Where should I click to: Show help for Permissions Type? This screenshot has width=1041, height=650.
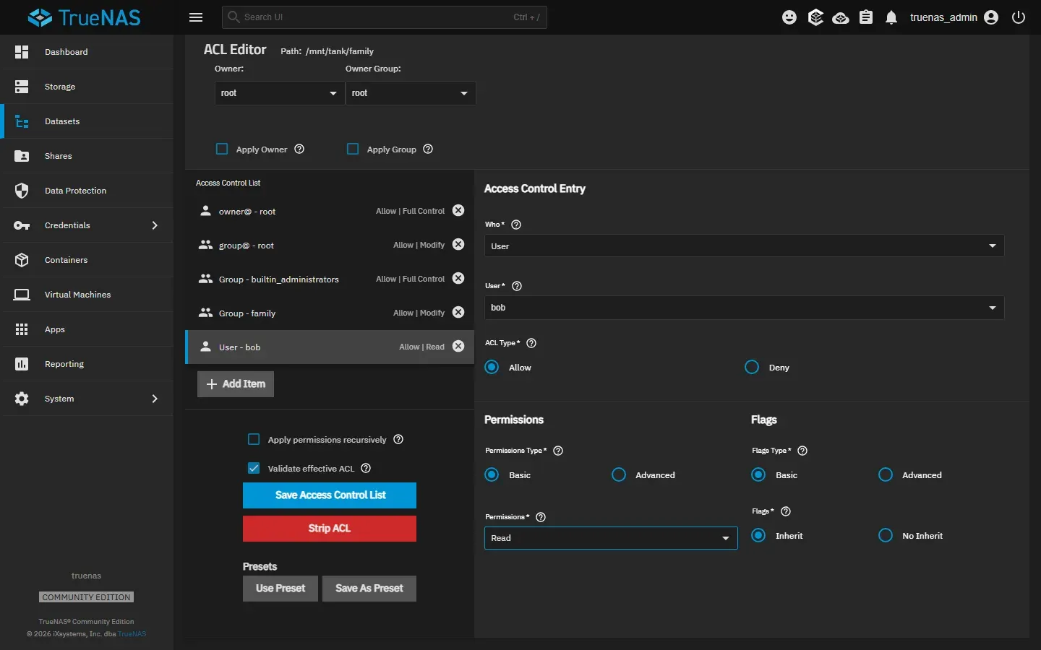pos(558,451)
